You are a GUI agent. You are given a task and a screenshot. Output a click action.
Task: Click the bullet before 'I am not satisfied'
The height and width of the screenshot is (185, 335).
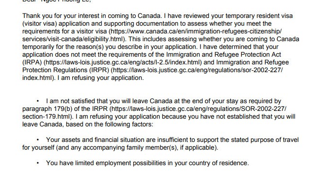click(x=38, y=101)
